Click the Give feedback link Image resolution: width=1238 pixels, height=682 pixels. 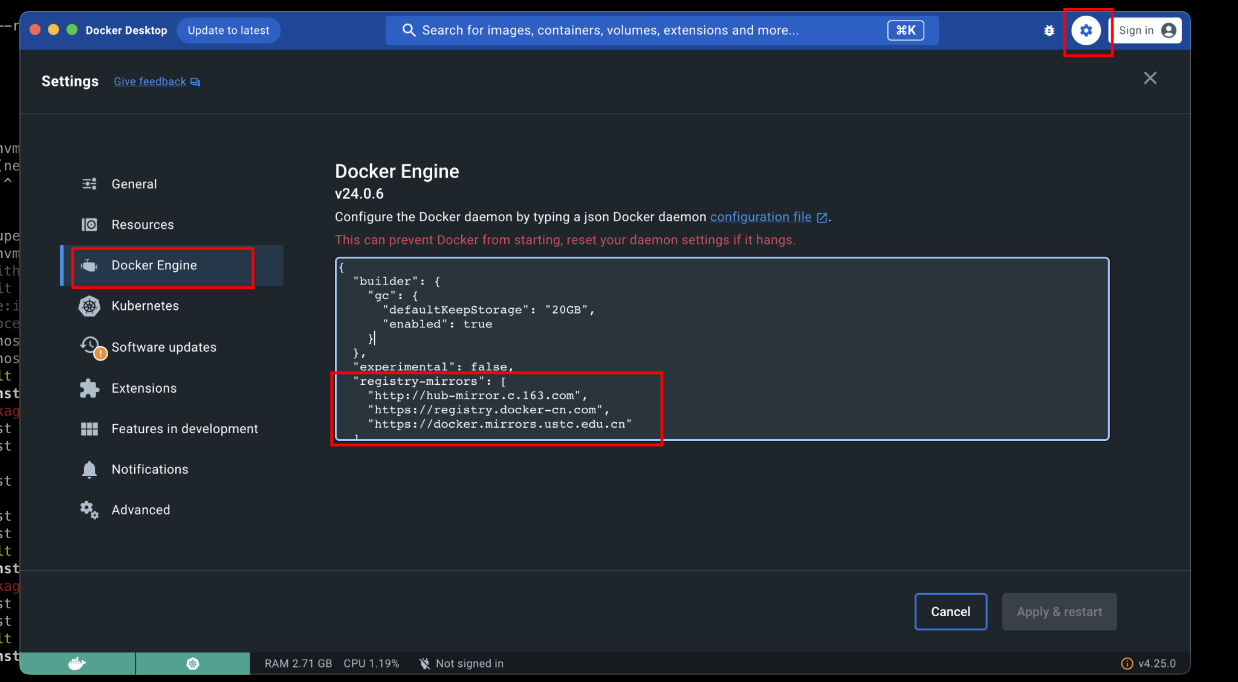(x=150, y=81)
